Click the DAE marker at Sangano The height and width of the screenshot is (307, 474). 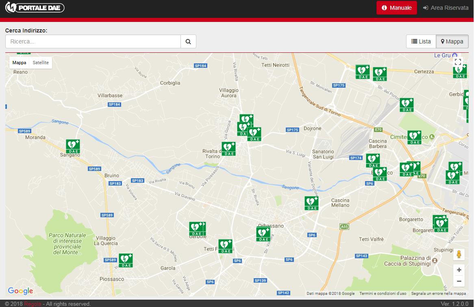(73, 146)
